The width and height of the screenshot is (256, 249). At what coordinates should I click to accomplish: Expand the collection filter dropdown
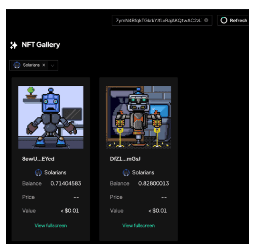pos(52,66)
